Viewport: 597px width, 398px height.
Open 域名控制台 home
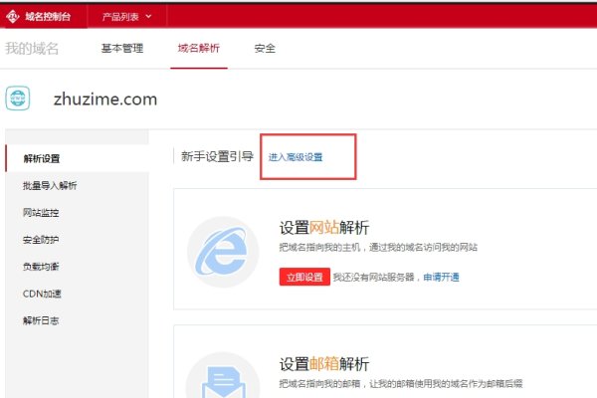[x=48, y=16]
